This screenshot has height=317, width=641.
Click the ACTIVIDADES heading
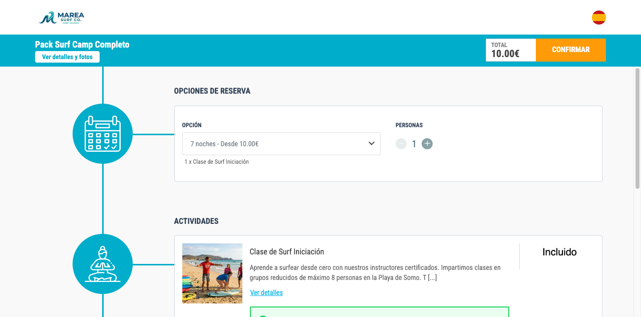(196, 221)
